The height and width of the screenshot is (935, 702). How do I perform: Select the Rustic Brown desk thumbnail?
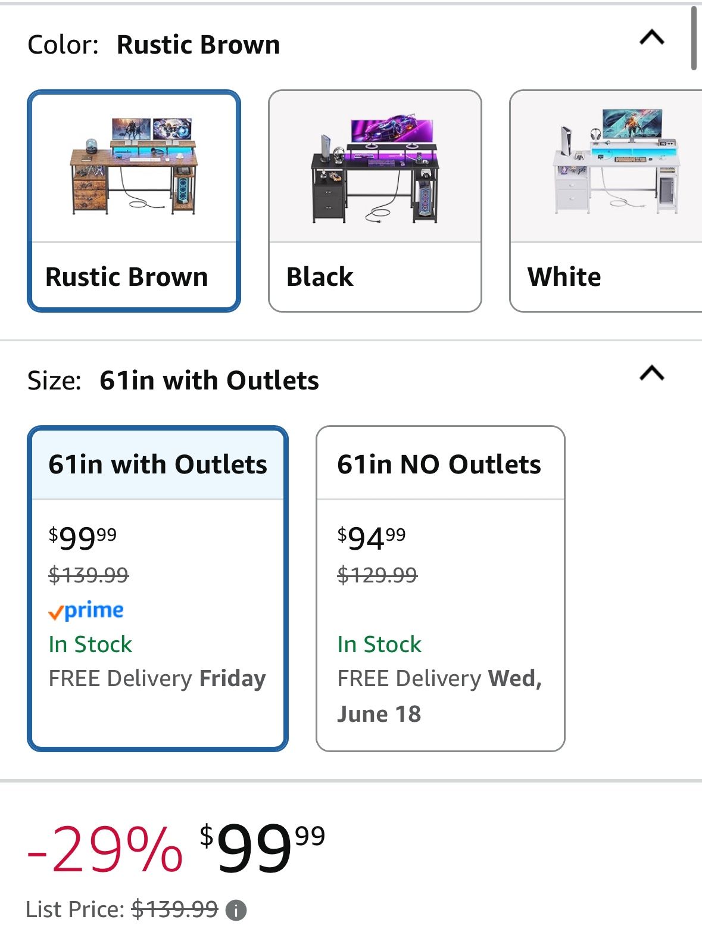(x=134, y=166)
